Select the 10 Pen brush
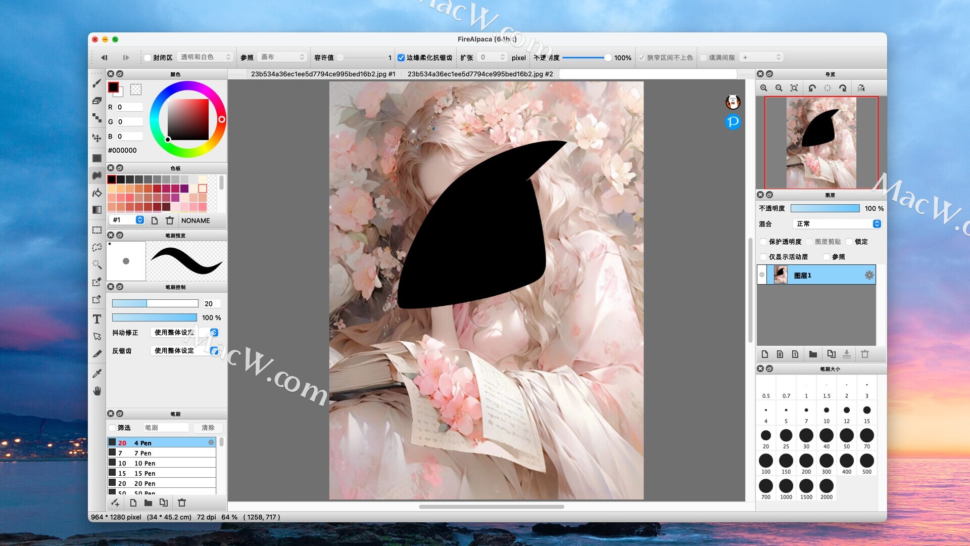This screenshot has width=970, height=546. pos(162,463)
